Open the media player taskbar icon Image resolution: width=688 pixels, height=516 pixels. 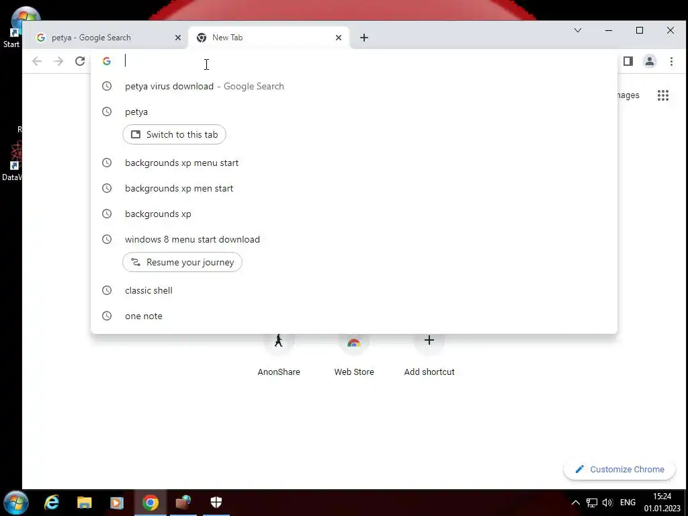117,503
